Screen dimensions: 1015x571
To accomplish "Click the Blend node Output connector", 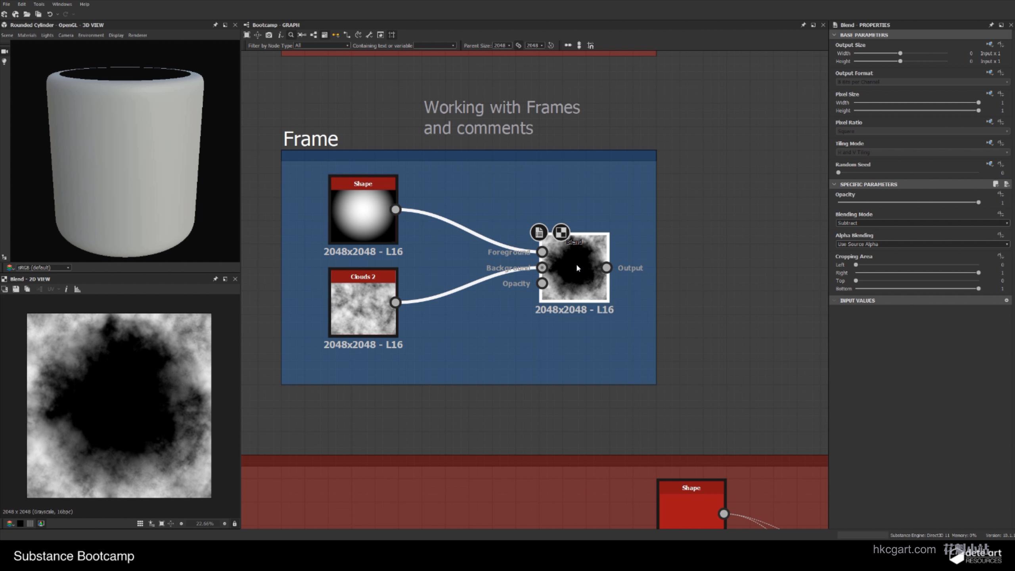I will pyautogui.click(x=607, y=268).
